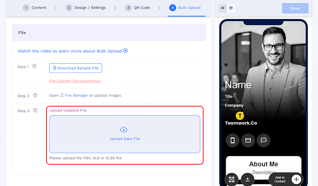Tap the phone call icon in preview

pyautogui.click(x=232, y=140)
